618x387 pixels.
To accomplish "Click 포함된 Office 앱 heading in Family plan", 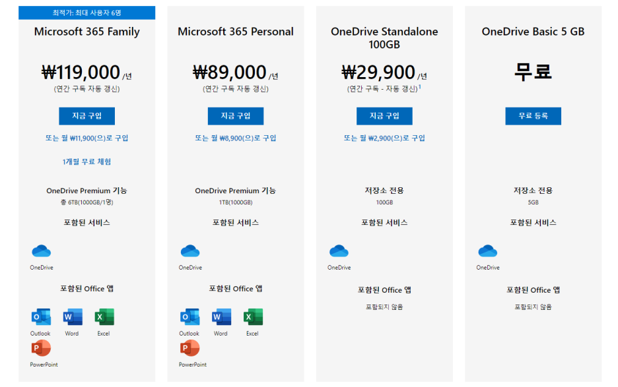I will (86, 289).
